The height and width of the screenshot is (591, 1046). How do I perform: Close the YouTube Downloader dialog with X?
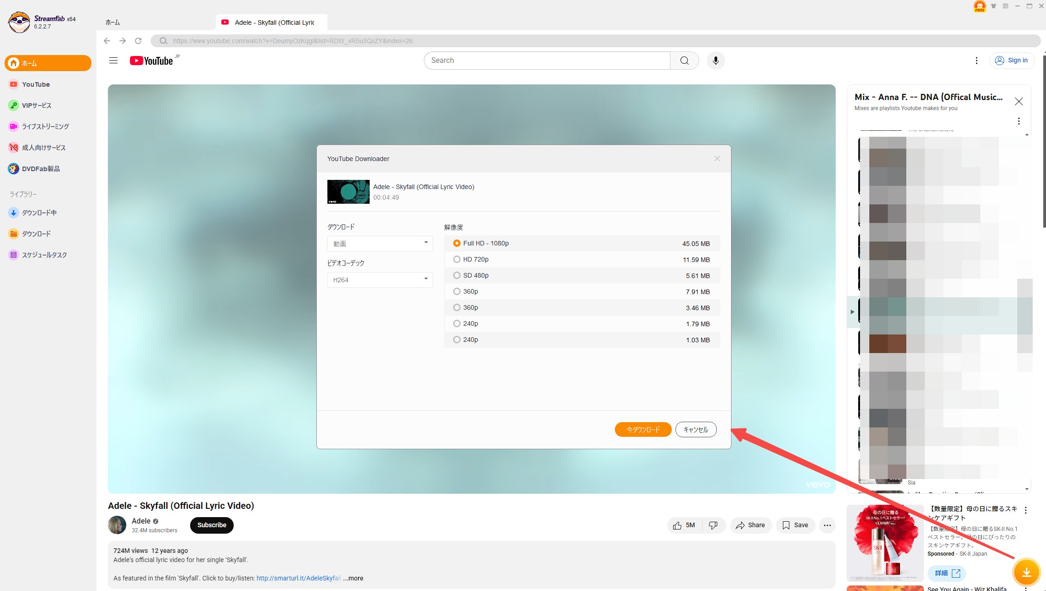pyautogui.click(x=717, y=158)
